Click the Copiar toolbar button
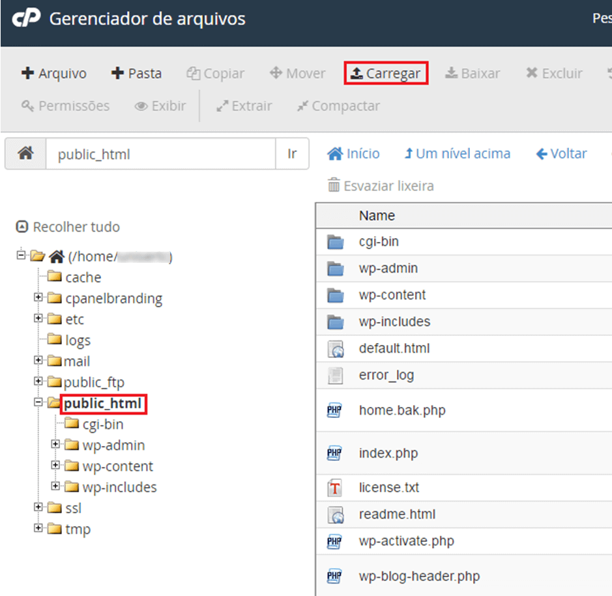The width and height of the screenshot is (612, 596). click(216, 73)
